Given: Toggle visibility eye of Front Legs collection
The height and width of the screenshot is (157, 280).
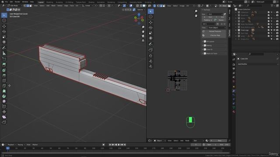Looking at the screenshot, I should 274,30.
